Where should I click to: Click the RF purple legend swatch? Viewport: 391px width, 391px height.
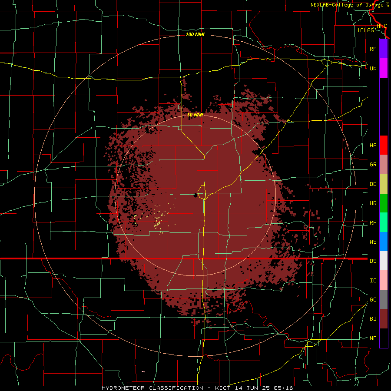[x=384, y=49]
